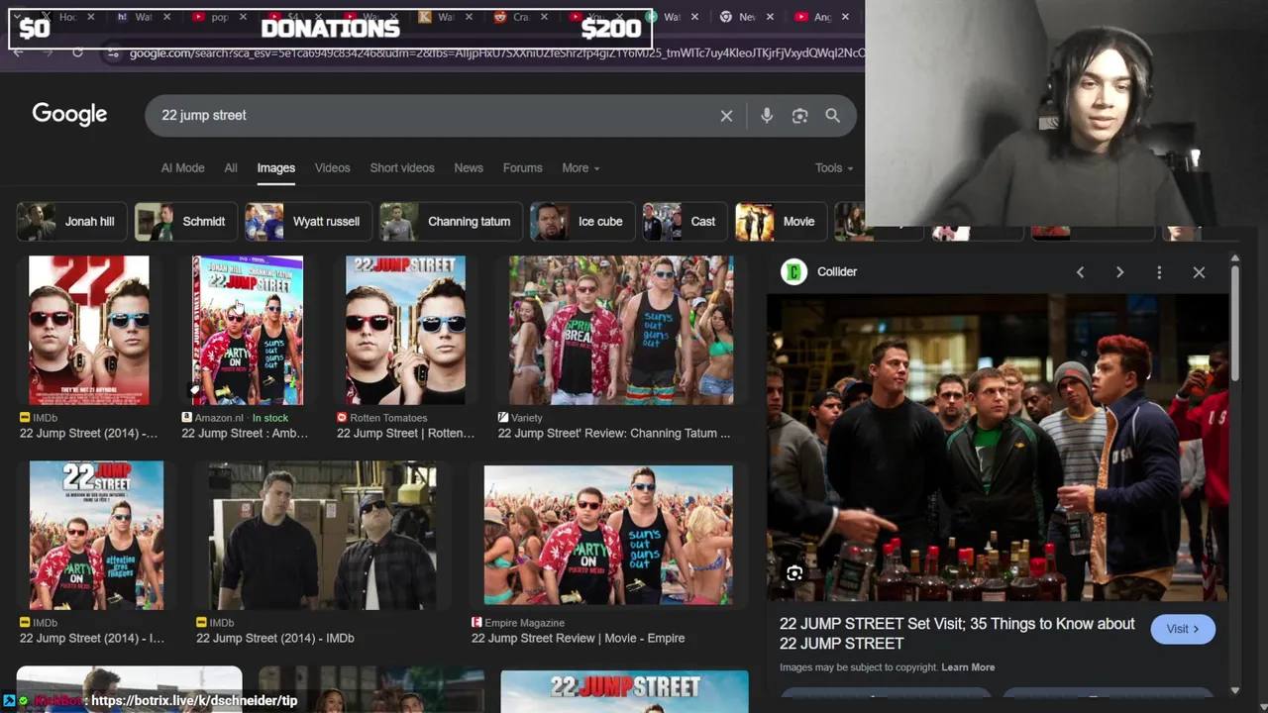
Task: Filter by Ice cube chip
Action: pos(581,222)
